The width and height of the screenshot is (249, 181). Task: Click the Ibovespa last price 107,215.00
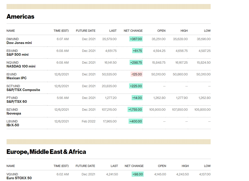click(x=109, y=110)
